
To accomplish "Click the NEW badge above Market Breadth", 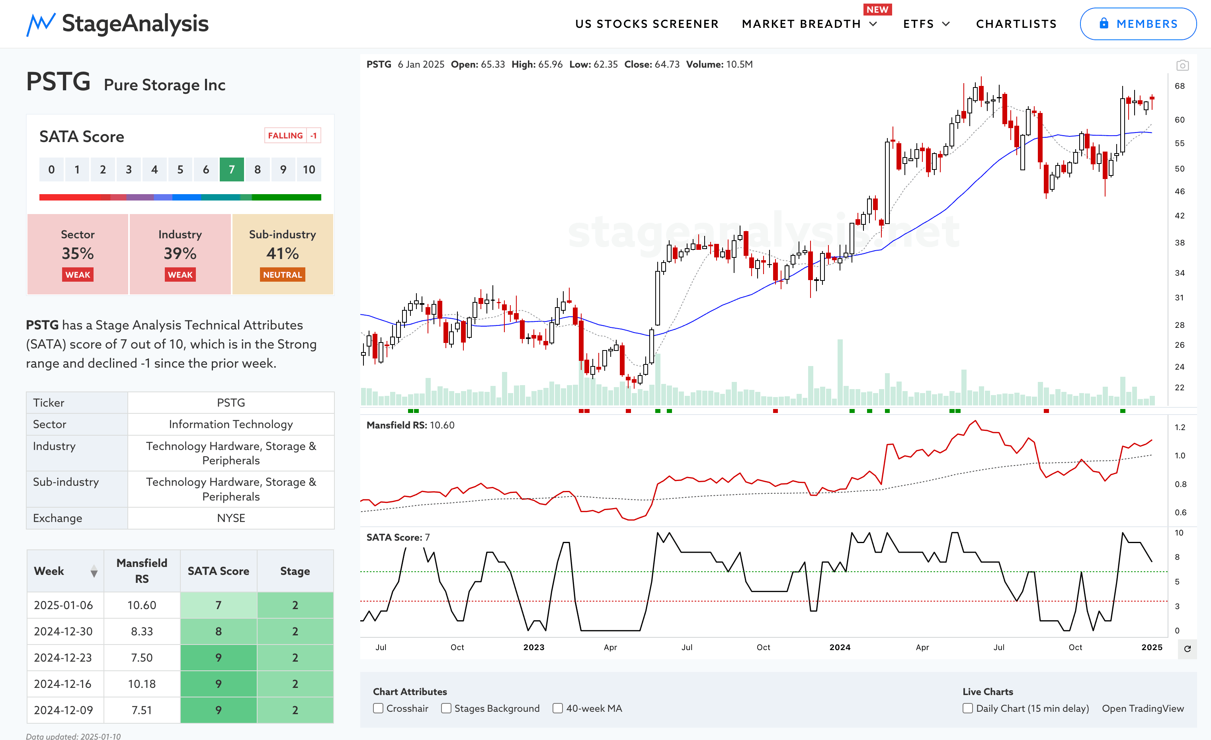I will click(877, 9).
